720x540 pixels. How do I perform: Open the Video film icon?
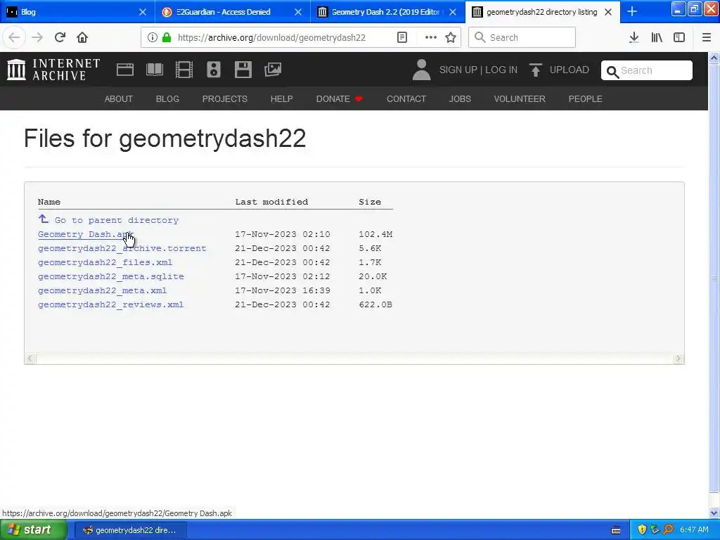(184, 70)
